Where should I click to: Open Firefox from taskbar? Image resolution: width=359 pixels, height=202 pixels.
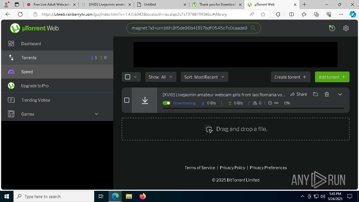pyautogui.click(x=143, y=196)
